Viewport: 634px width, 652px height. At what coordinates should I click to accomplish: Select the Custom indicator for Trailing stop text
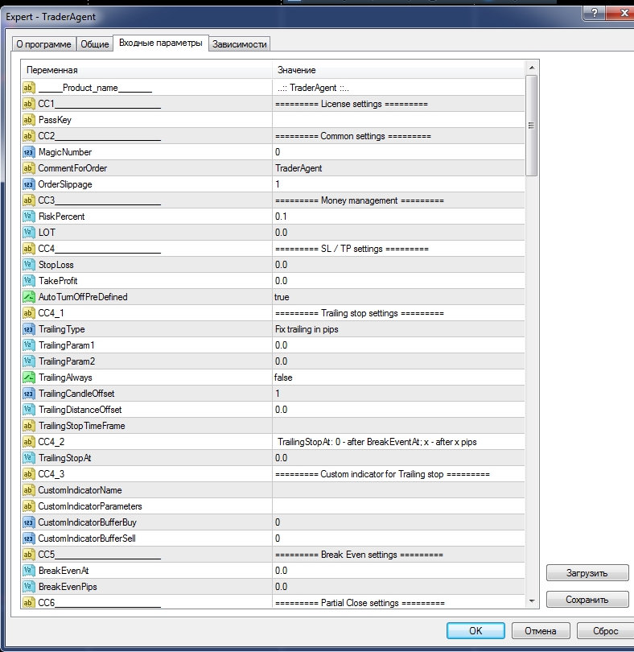pyautogui.click(x=382, y=474)
